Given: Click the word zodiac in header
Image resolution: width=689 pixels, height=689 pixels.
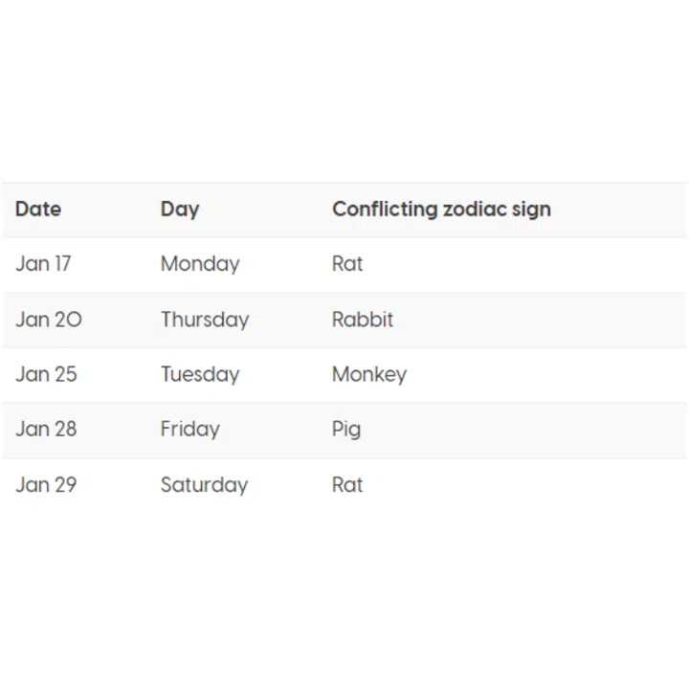Looking at the screenshot, I should [x=478, y=209].
